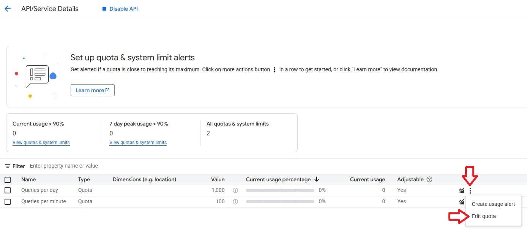527x237 pixels.
Task: Show info icon for Queries per day value
Action: point(235,190)
